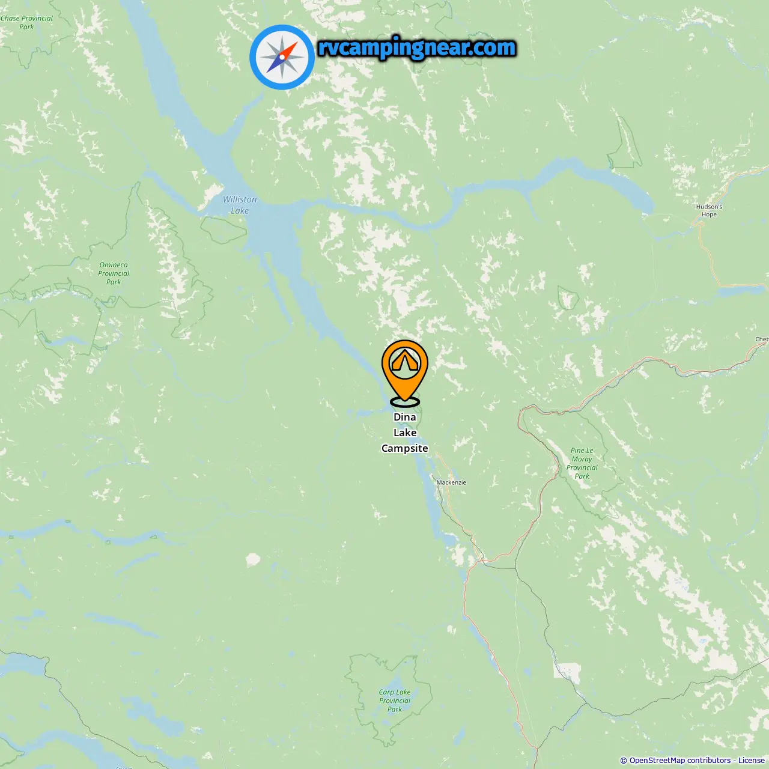Screen dimensions: 769x769
Task: Click the Chase Provincial Park label
Action: click(x=26, y=22)
